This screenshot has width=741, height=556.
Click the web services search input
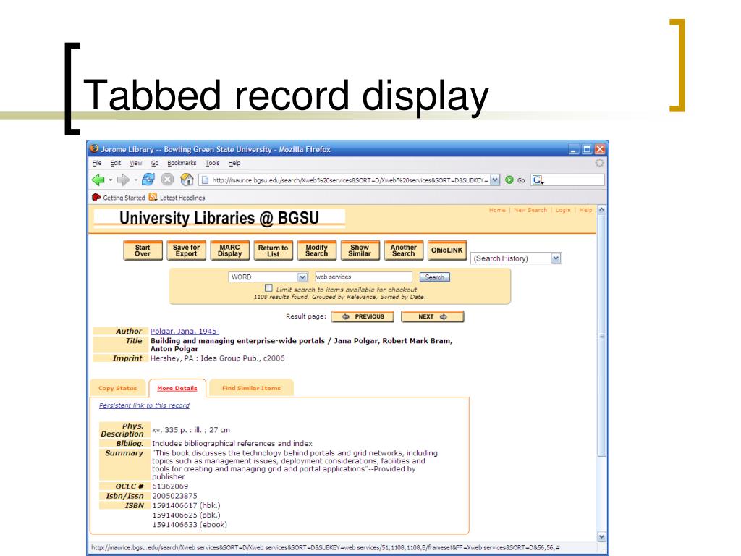click(x=363, y=277)
